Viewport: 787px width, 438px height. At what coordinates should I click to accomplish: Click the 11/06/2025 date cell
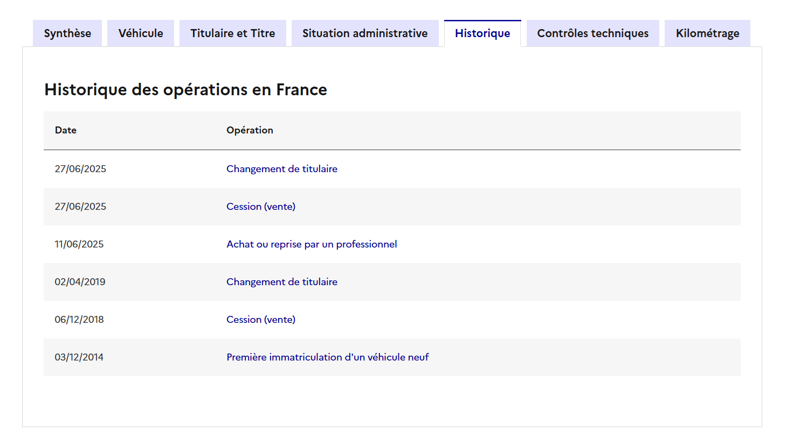pos(79,244)
